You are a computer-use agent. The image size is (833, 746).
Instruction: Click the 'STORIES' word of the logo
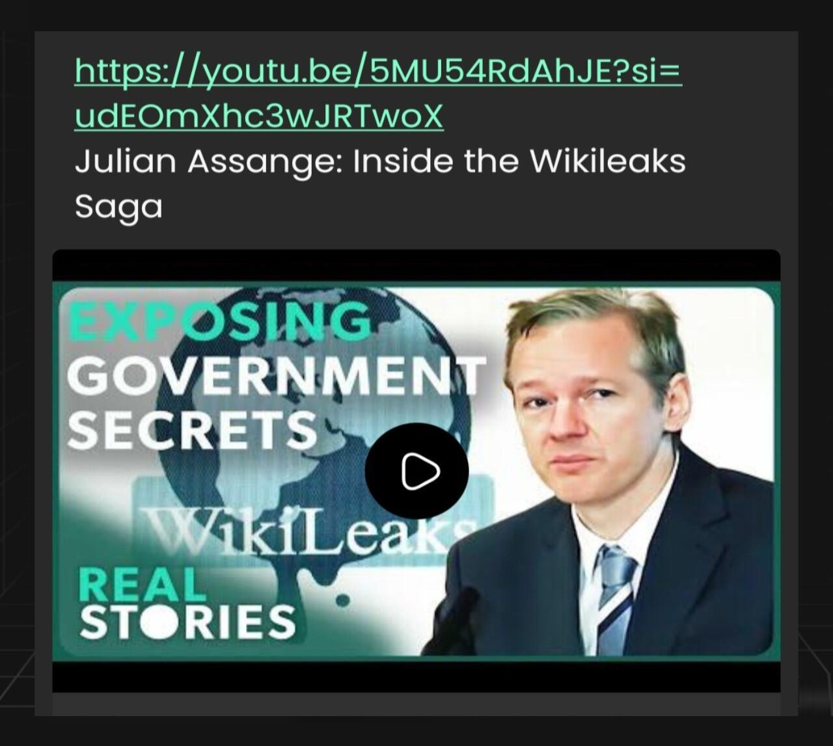tap(187, 622)
